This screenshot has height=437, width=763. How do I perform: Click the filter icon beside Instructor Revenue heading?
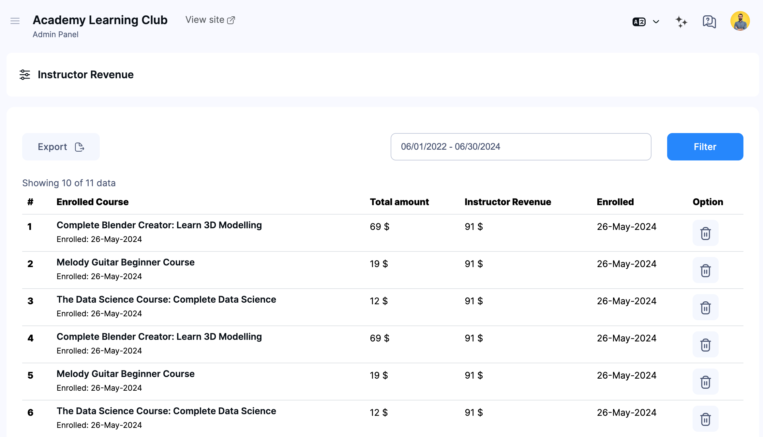24,74
